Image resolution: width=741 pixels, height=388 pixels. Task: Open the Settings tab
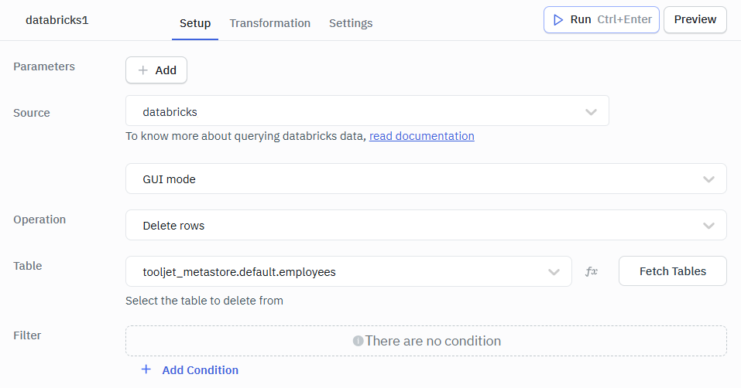[x=351, y=23]
